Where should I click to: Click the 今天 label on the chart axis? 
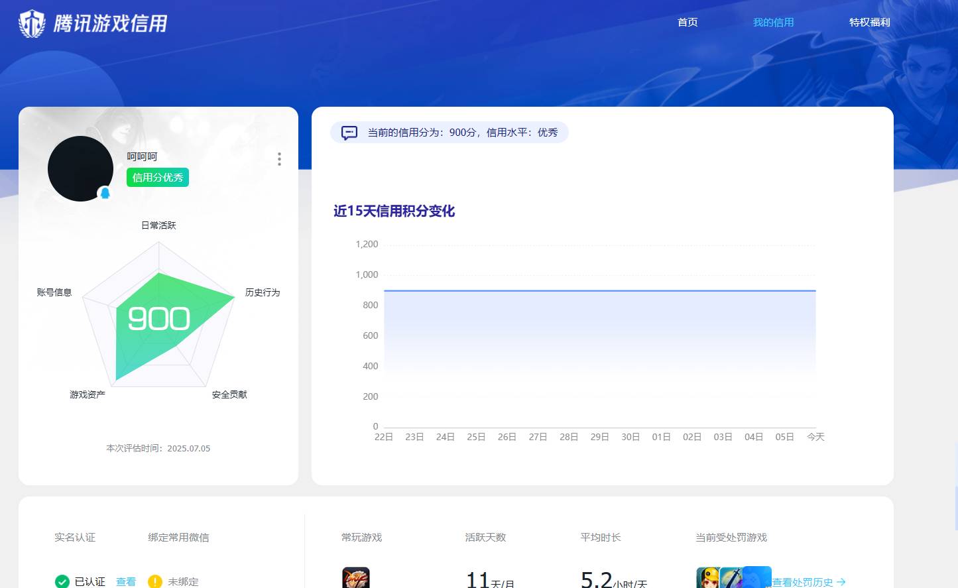815,437
